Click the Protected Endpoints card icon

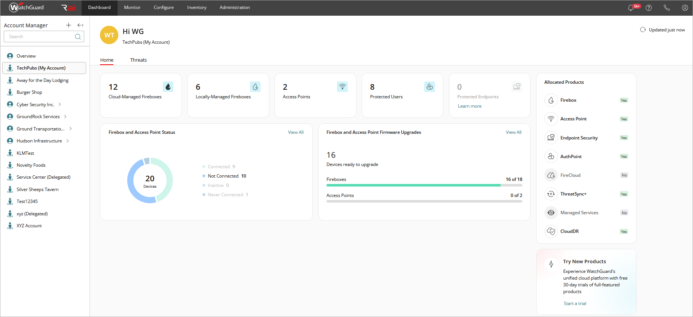pyautogui.click(x=517, y=87)
